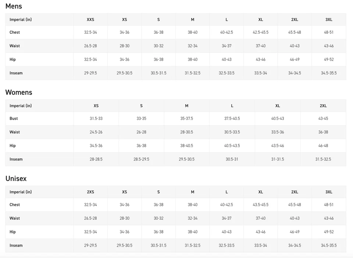
Task: Click the Mens section heading
Action: point(14,6)
